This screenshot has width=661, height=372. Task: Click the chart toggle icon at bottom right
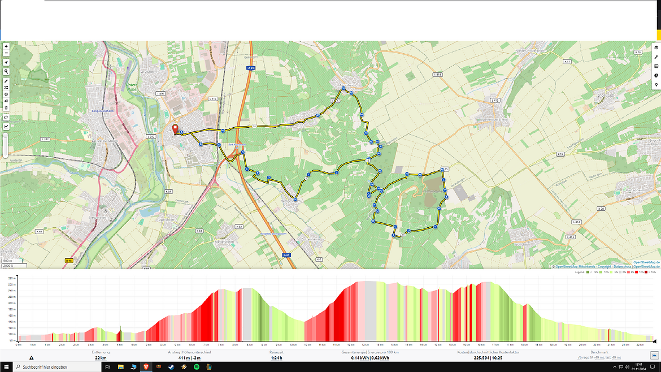(x=654, y=356)
